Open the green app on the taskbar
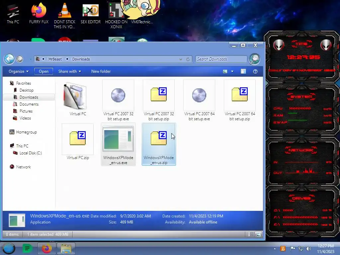340x255 pixels. coord(27,248)
